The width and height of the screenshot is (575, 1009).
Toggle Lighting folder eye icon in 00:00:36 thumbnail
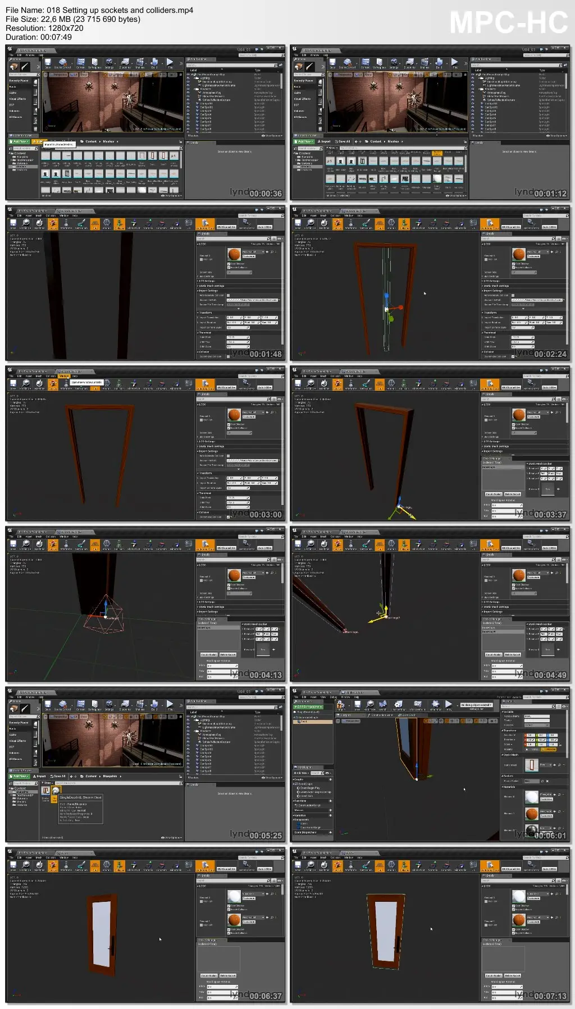click(188, 78)
